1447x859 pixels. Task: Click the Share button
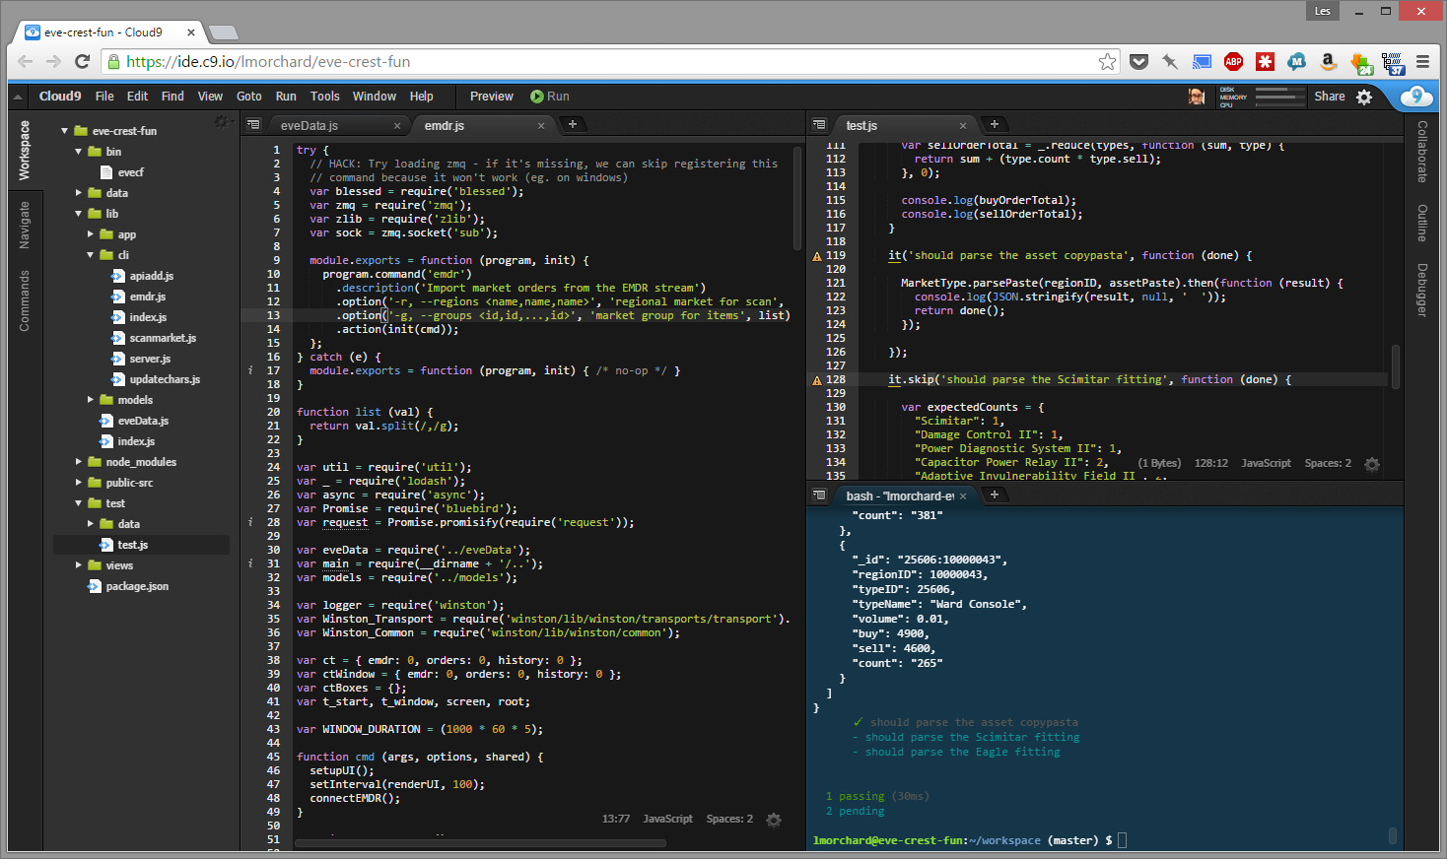(1329, 97)
